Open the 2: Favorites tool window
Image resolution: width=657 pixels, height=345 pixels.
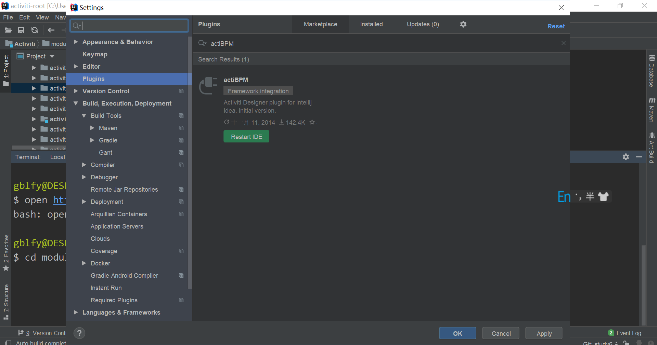point(6,253)
